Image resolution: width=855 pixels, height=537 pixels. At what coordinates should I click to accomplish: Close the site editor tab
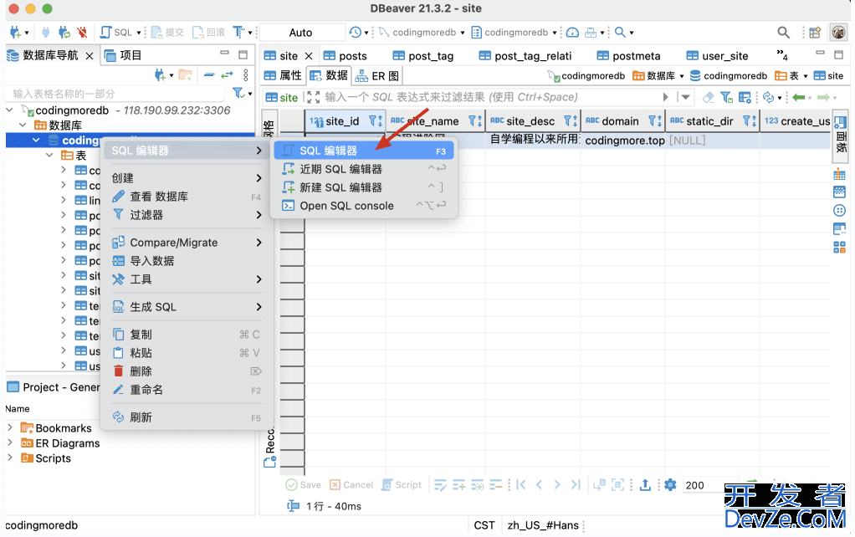[x=309, y=55]
